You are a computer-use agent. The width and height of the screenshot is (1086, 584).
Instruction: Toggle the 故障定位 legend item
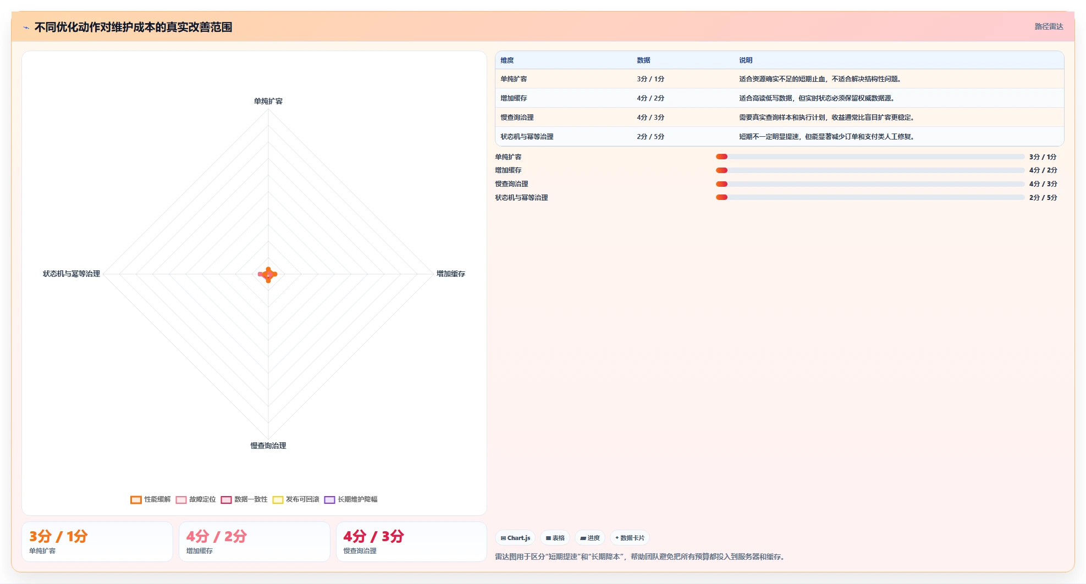[196, 499]
